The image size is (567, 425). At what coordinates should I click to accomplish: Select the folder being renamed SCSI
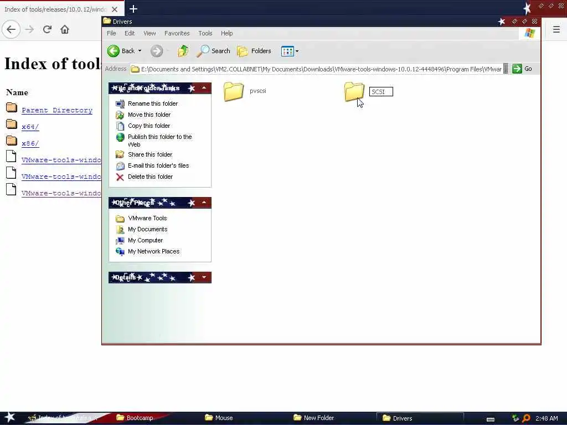354,91
